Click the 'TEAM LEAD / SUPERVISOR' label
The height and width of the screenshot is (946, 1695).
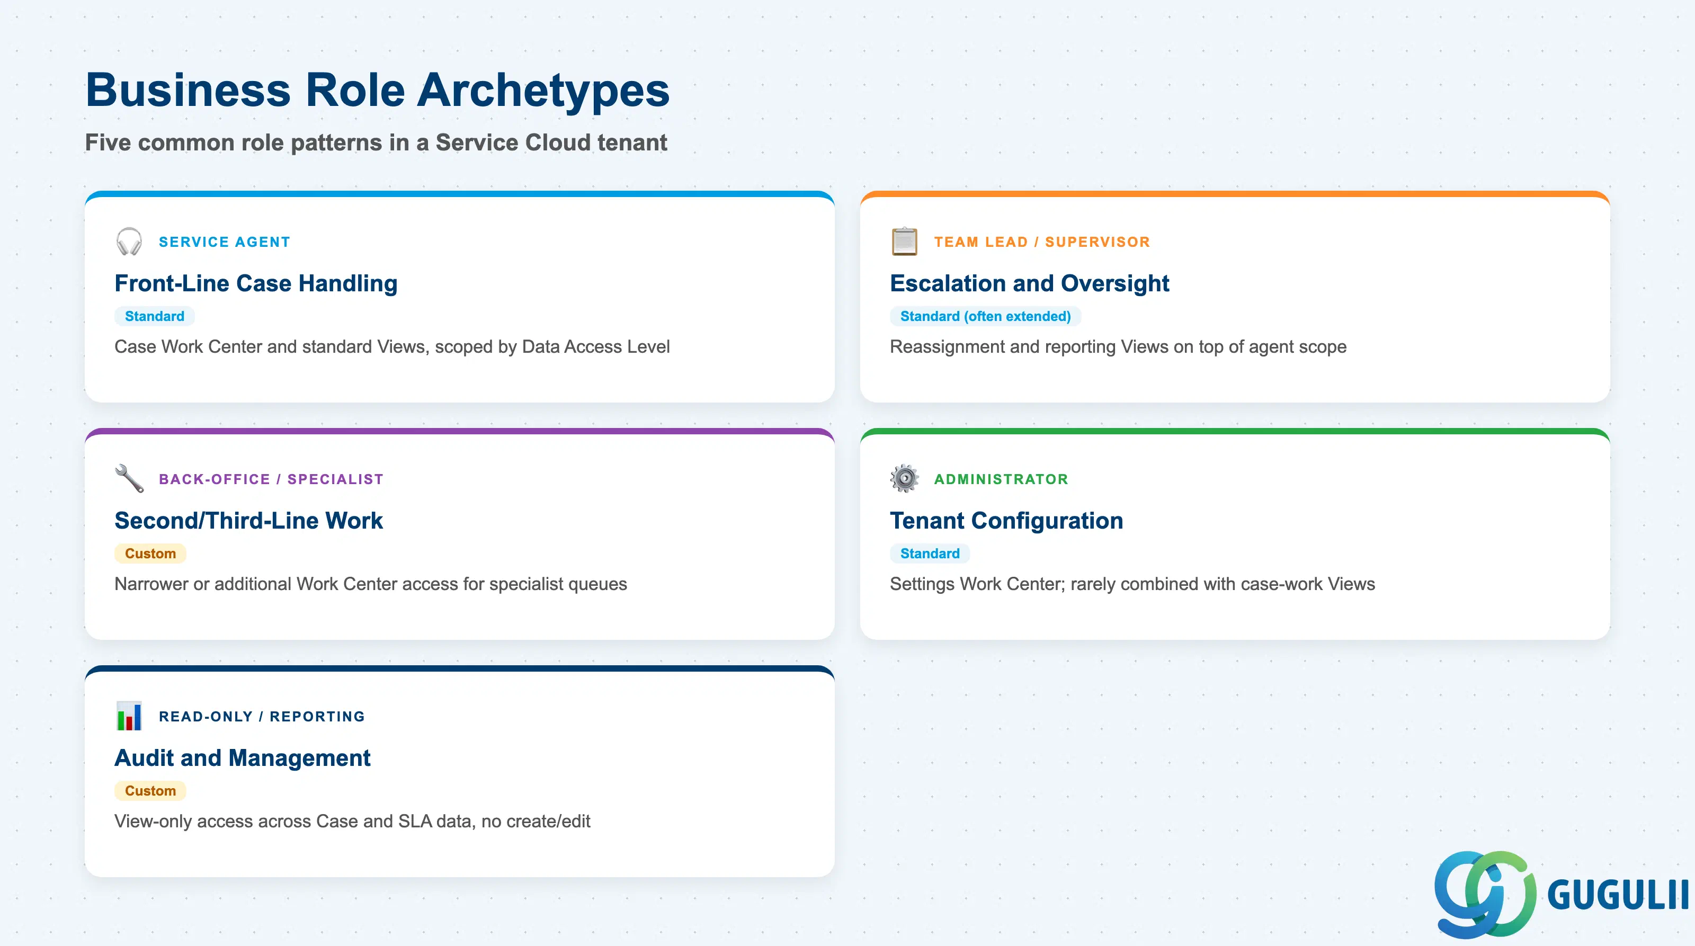click(1042, 242)
